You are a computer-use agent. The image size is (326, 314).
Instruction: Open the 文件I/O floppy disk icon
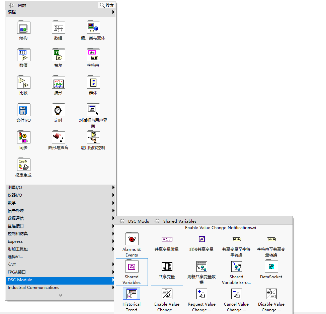tap(23, 109)
